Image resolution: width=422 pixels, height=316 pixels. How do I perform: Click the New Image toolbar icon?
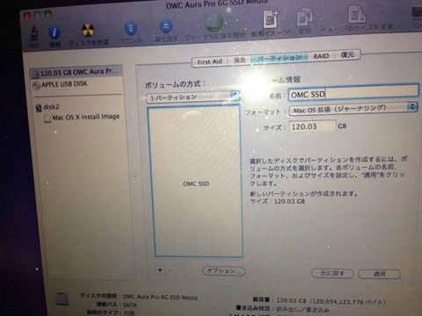point(271,19)
